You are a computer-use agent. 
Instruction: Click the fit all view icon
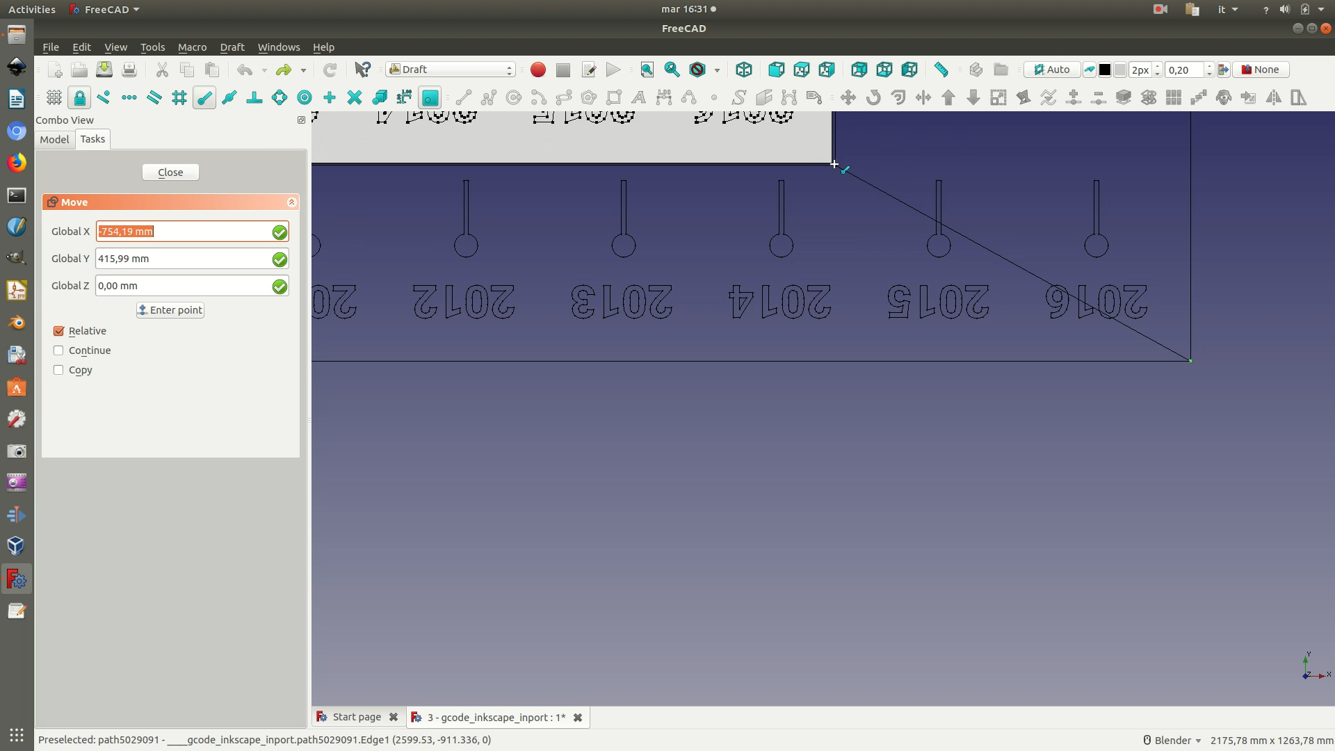click(x=647, y=70)
